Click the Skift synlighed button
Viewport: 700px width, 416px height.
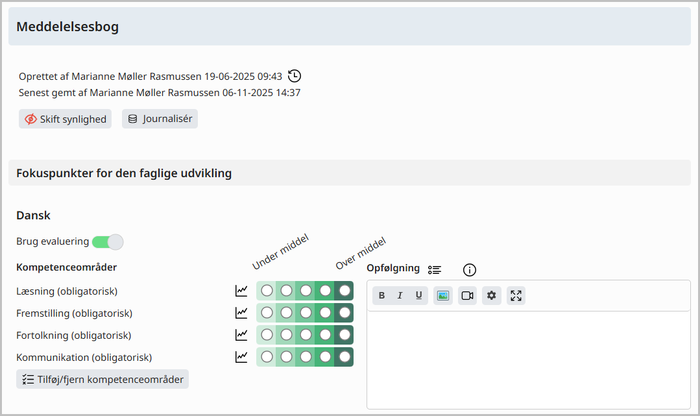65,119
